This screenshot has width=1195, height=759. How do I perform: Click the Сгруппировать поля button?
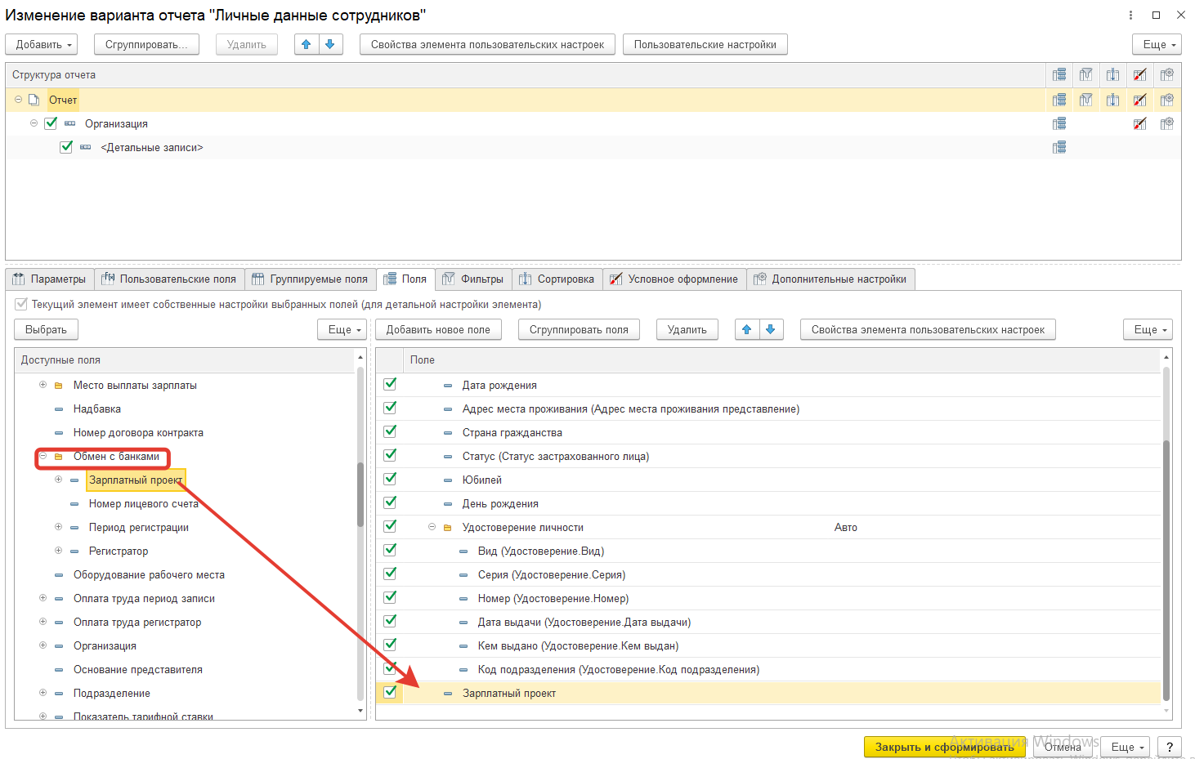(579, 329)
